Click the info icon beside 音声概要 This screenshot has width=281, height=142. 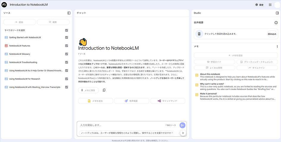(276, 23)
